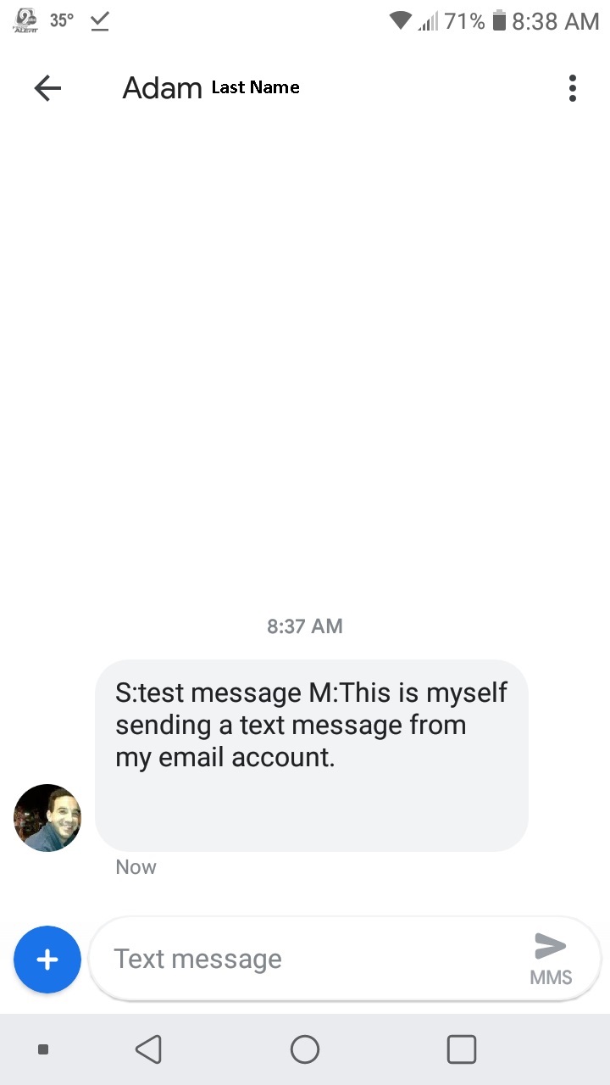Tap the 8:38 AM status bar clock
610x1085 pixels.
click(x=556, y=21)
